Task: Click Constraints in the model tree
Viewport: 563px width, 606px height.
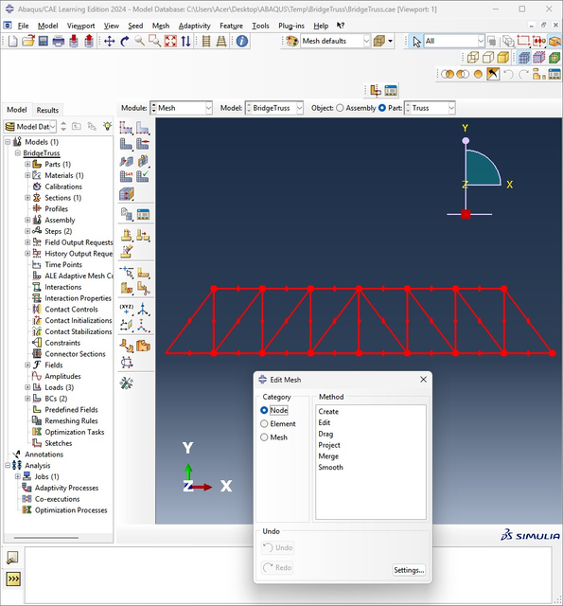Action: click(x=62, y=343)
